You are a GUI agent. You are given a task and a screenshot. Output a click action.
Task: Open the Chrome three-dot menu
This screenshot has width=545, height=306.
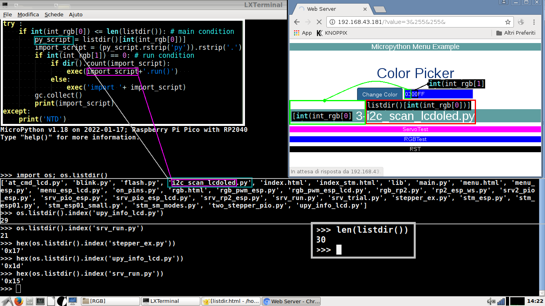tap(535, 22)
